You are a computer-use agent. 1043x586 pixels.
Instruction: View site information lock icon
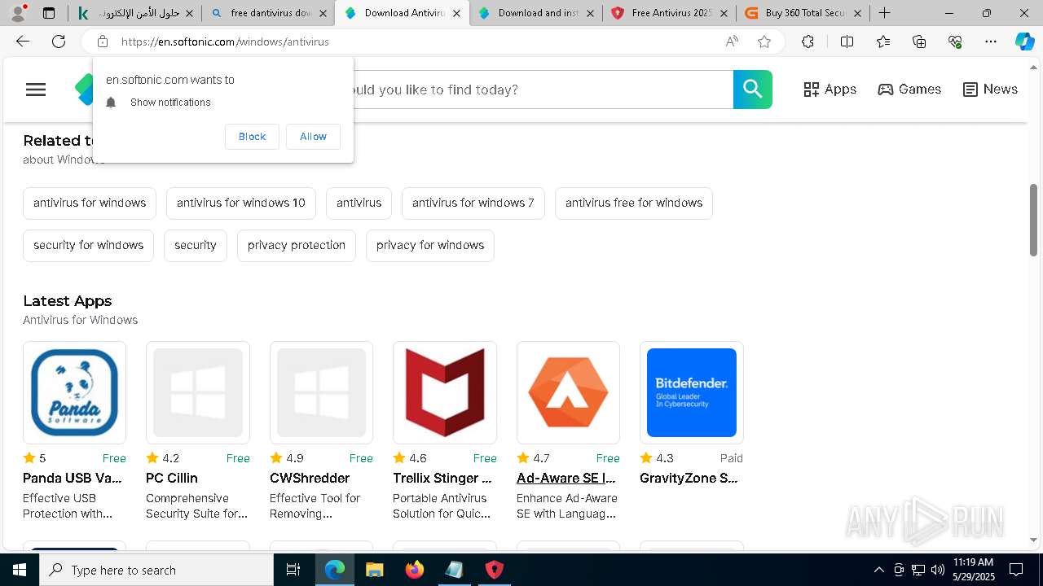(x=102, y=42)
